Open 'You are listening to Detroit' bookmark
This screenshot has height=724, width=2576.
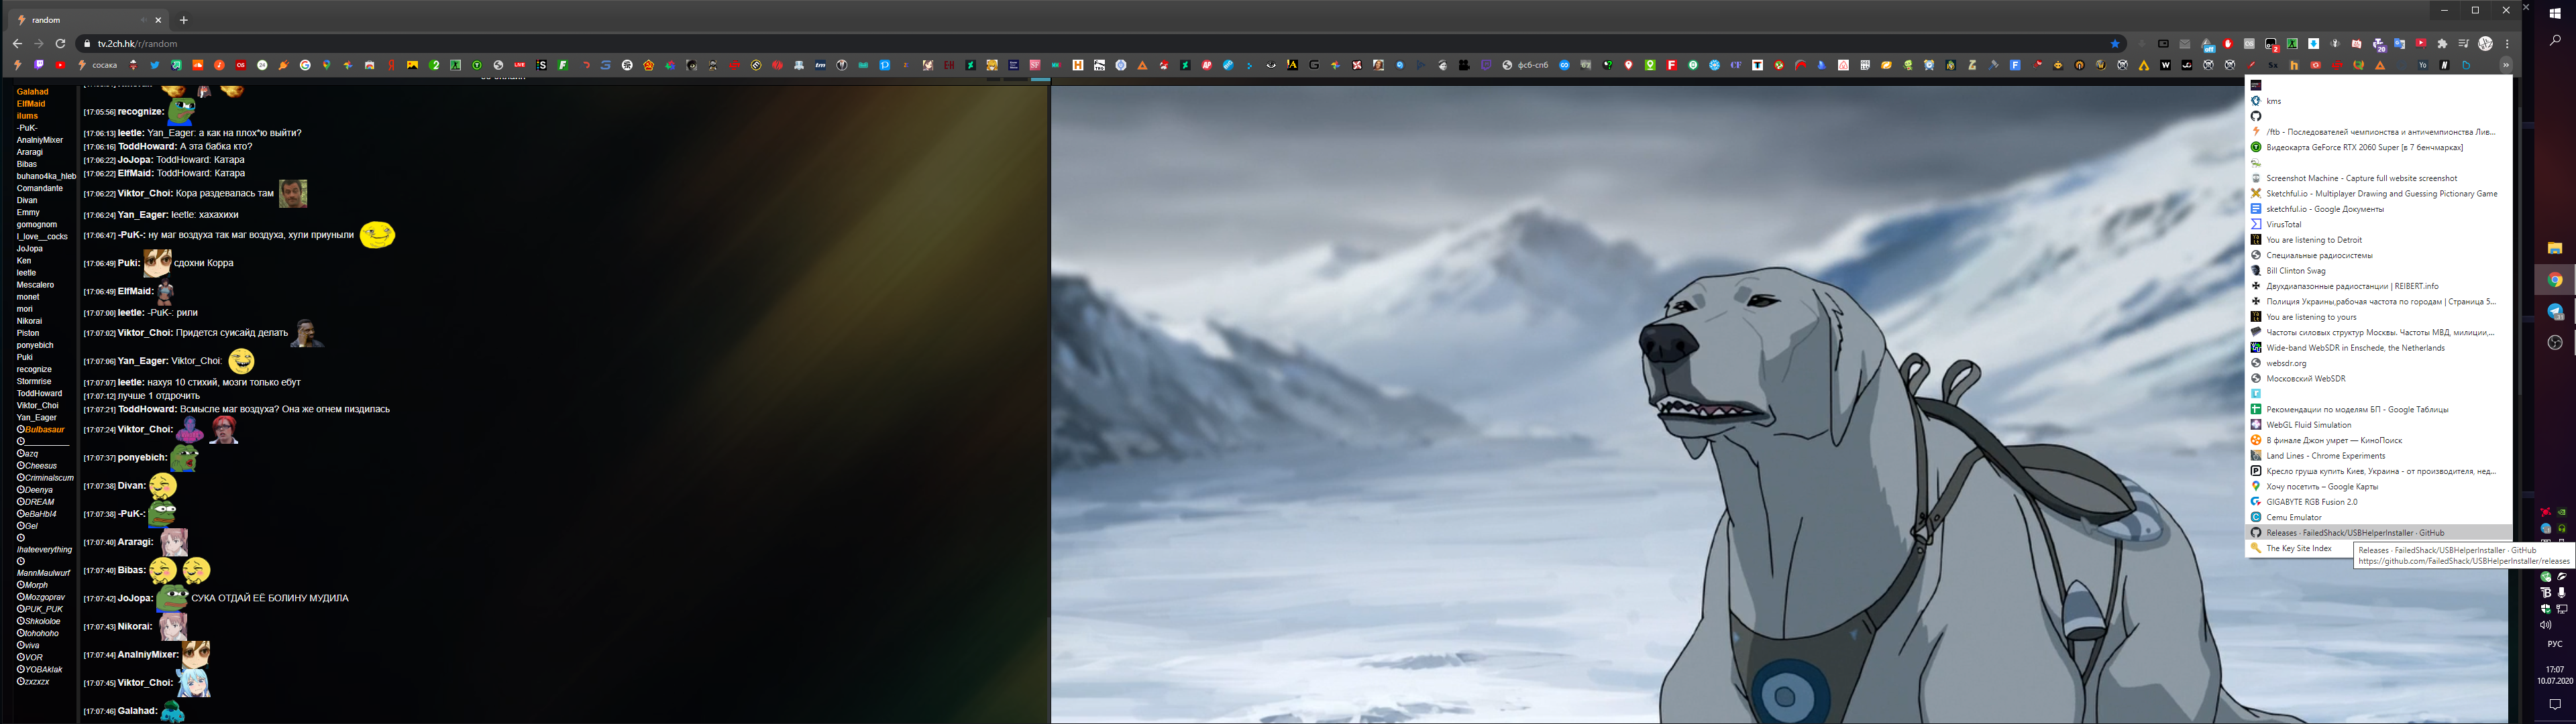tap(2379, 240)
